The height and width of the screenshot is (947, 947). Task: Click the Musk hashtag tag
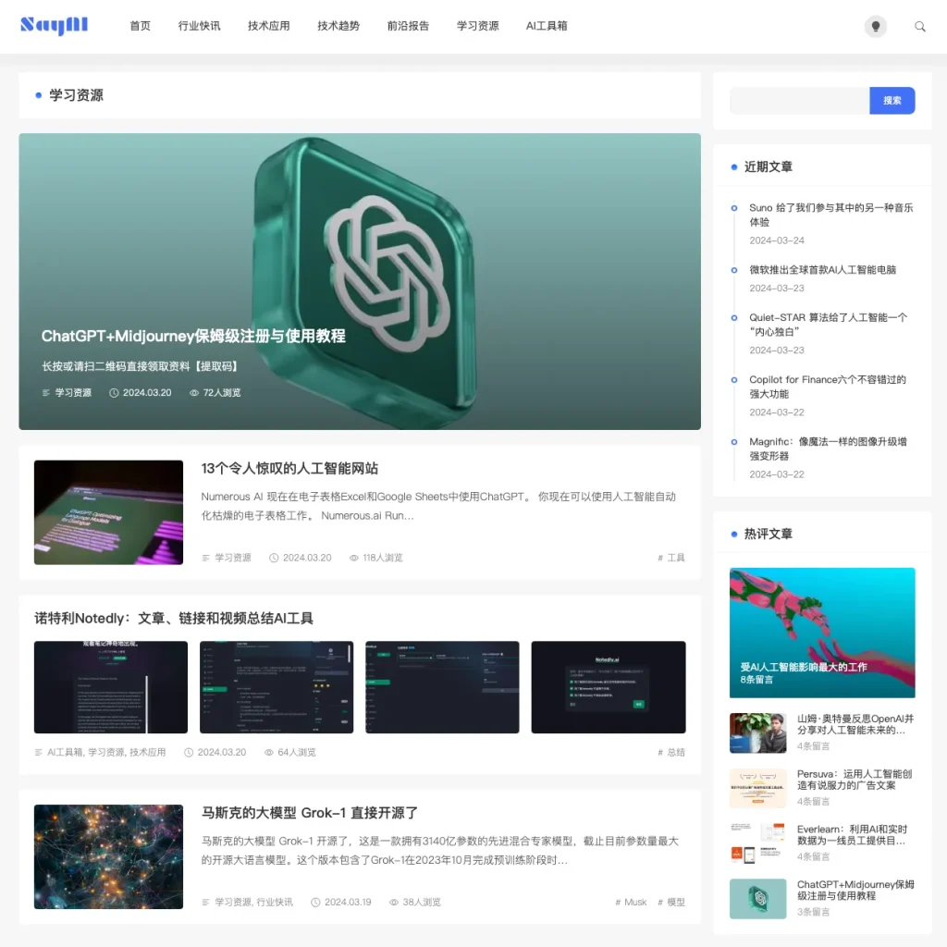[635, 902]
